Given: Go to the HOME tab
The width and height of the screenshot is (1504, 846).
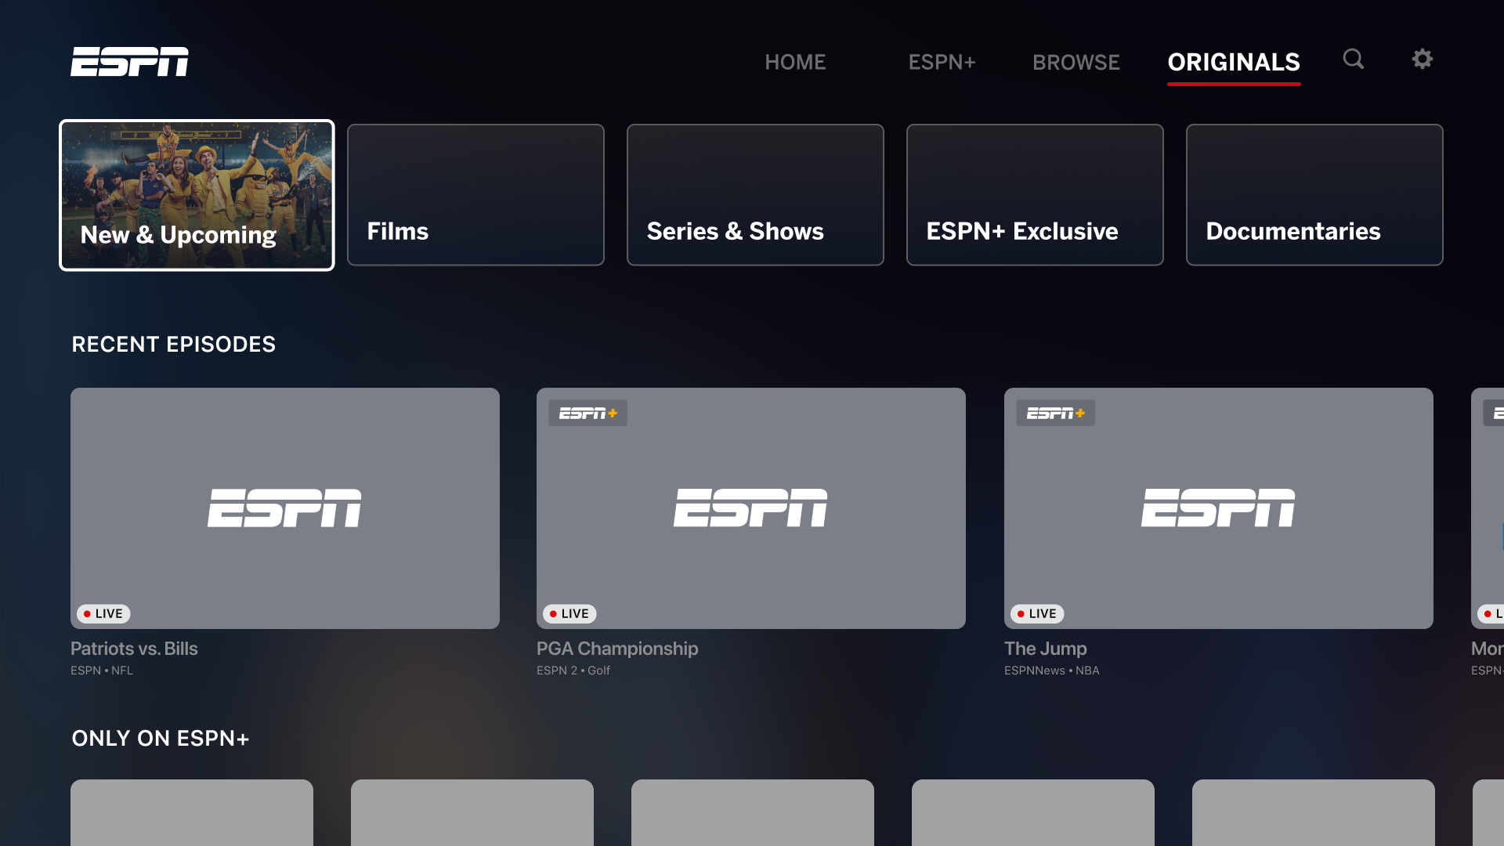Looking at the screenshot, I should point(795,62).
